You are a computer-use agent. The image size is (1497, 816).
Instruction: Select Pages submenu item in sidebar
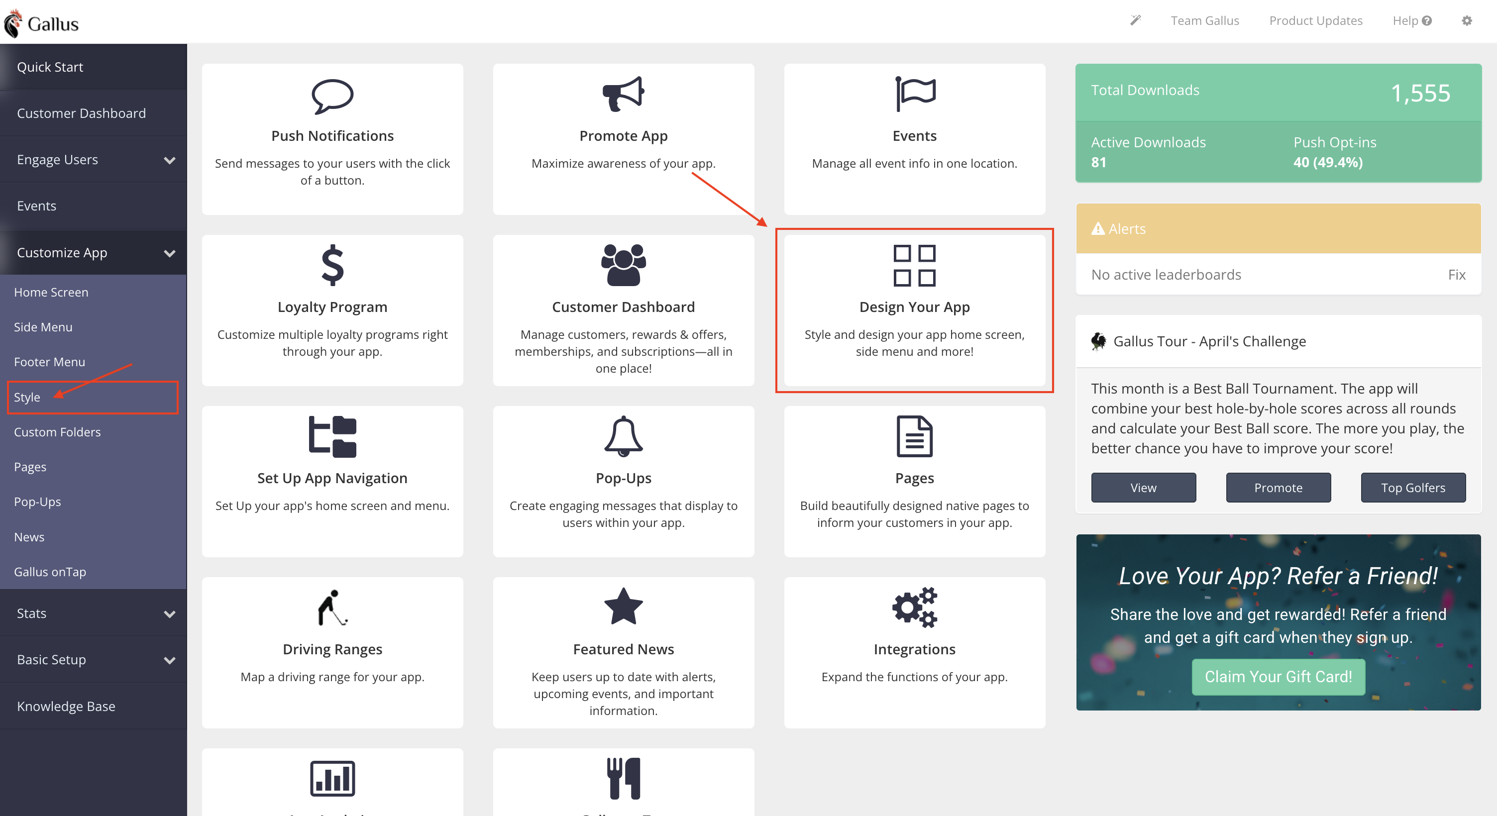[x=93, y=467]
